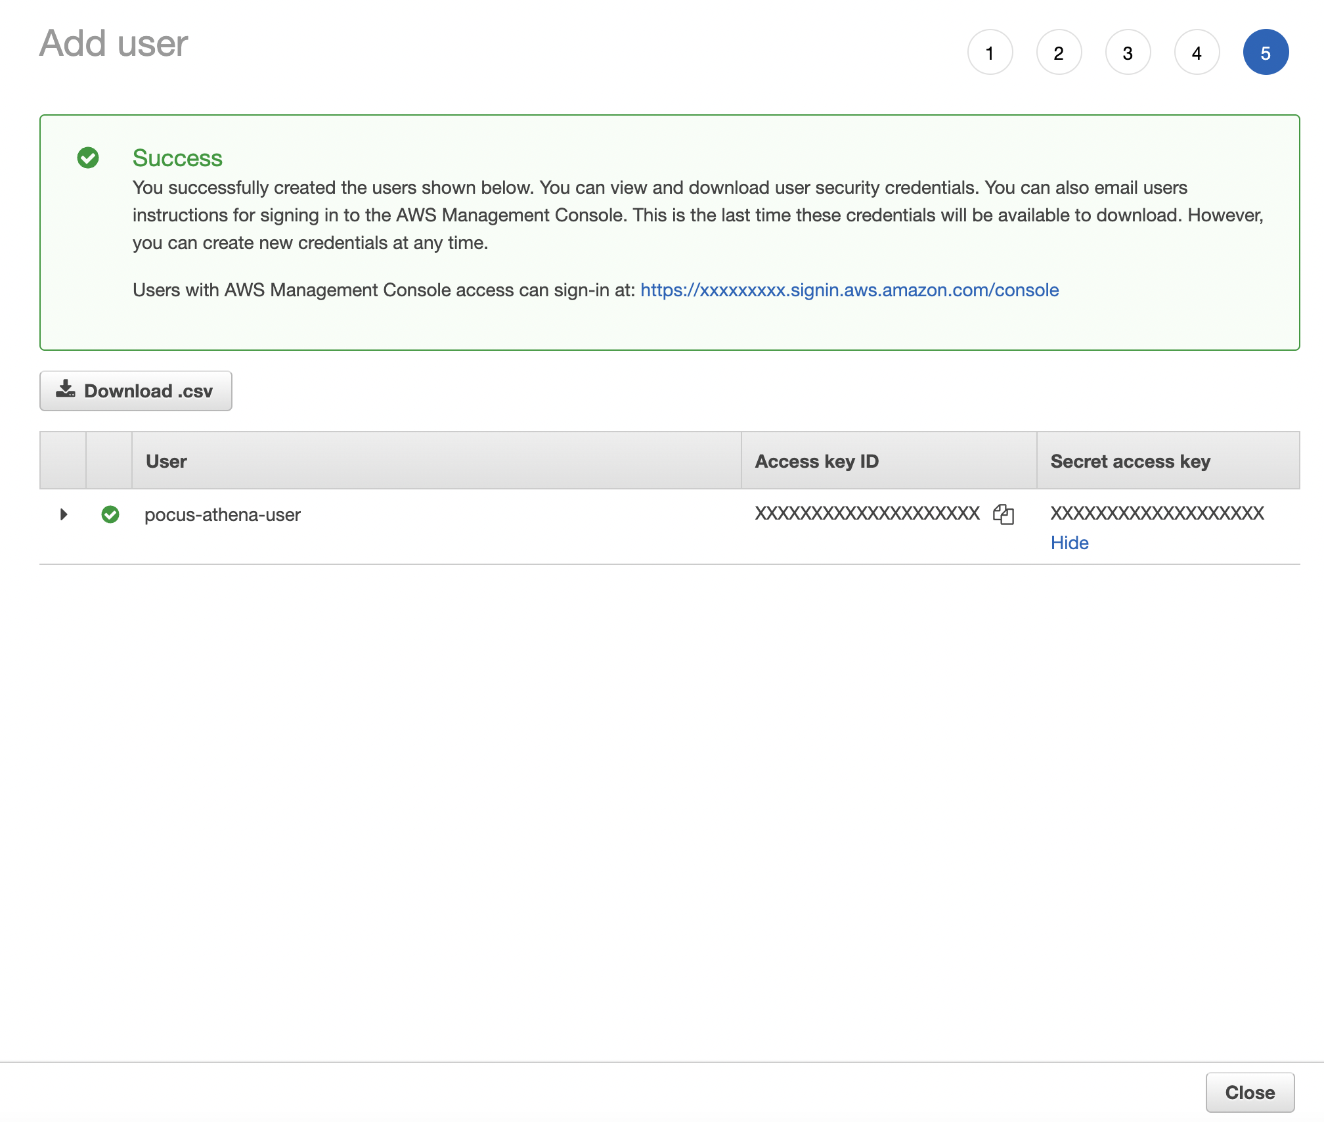Open the AWS console sign-in URL

(x=849, y=290)
